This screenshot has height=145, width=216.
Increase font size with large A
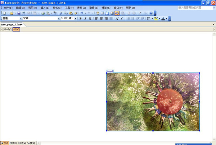coord(117,18)
